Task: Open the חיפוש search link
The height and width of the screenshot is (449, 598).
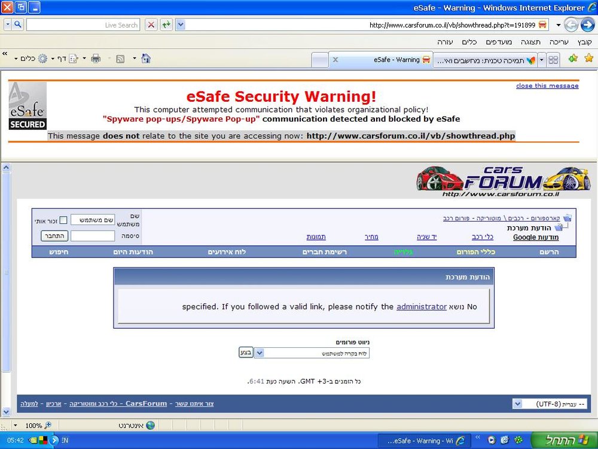Action: tap(59, 252)
